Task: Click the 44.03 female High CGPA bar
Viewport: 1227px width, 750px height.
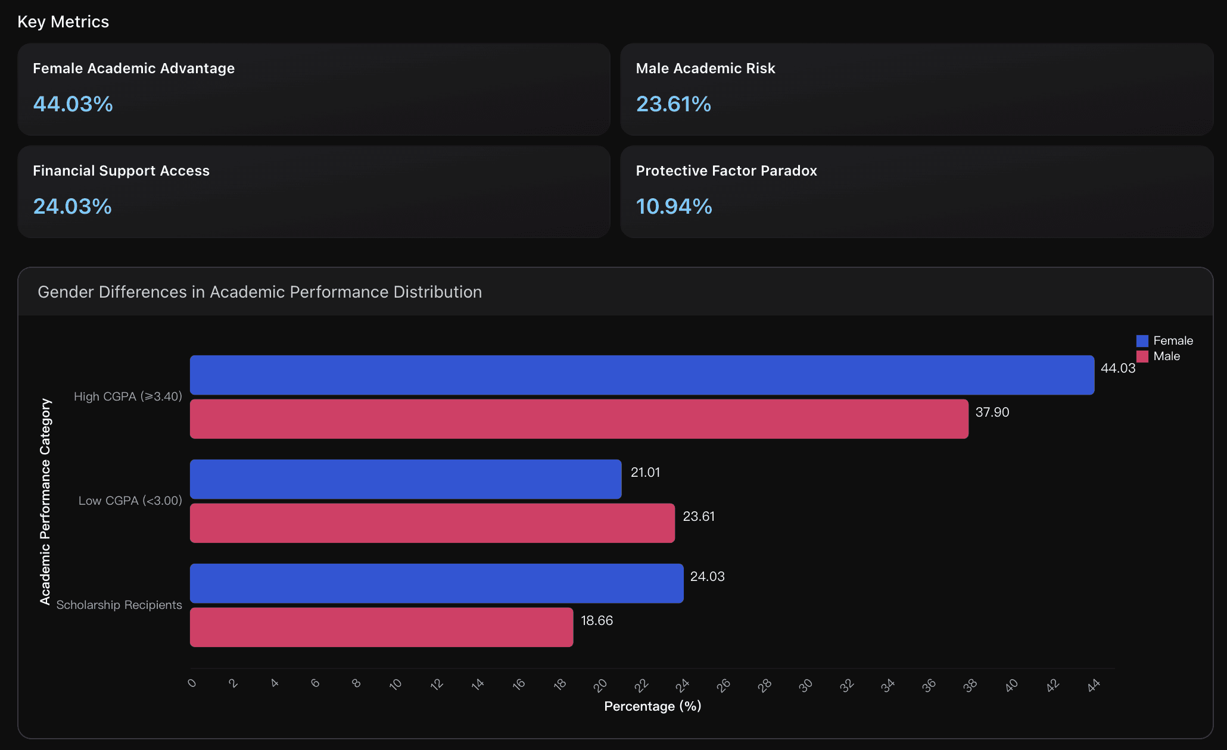Action: (x=642, y=375)
